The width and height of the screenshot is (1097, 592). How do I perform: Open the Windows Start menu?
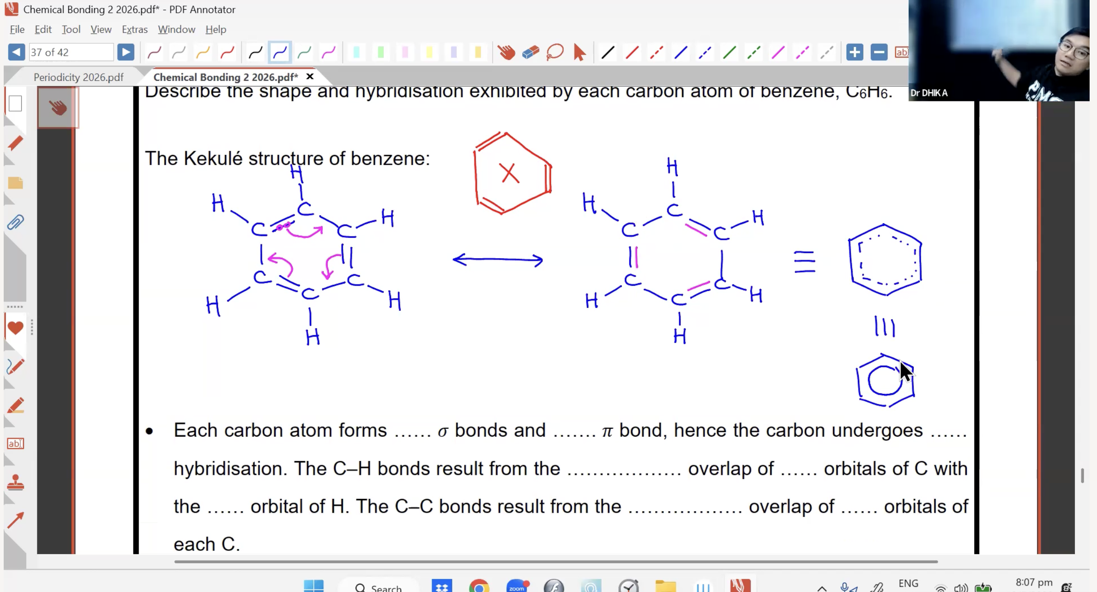313,586
